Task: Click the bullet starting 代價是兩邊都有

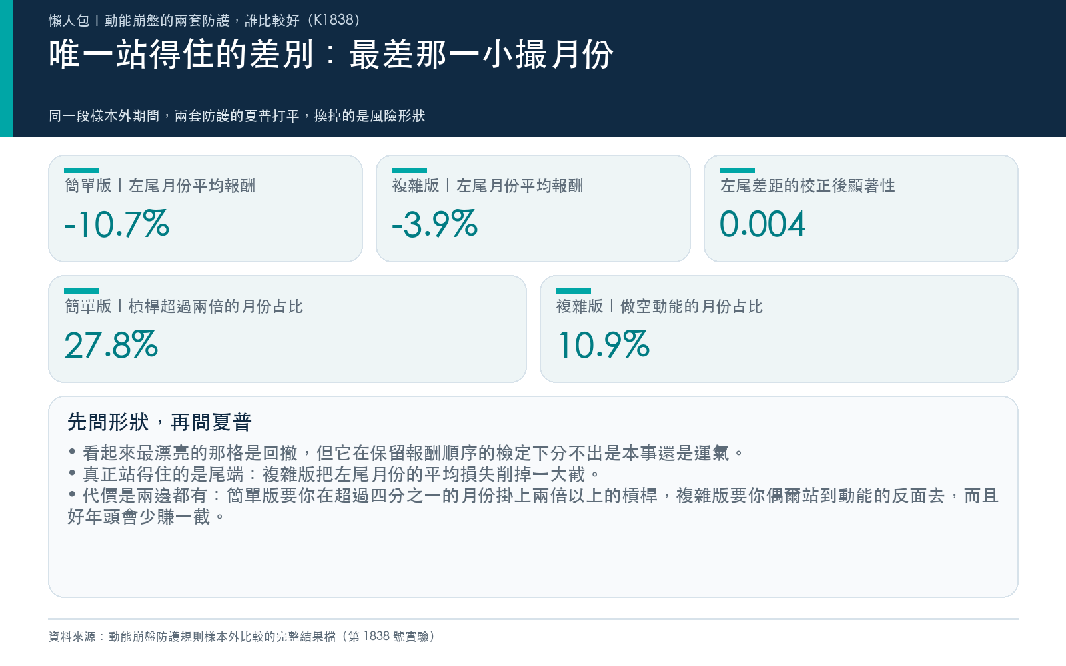Action: (x=533, y=506)
